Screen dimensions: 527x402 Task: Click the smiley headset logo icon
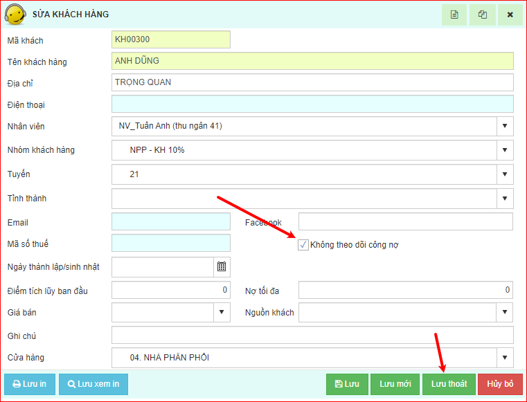pos(15,15)
